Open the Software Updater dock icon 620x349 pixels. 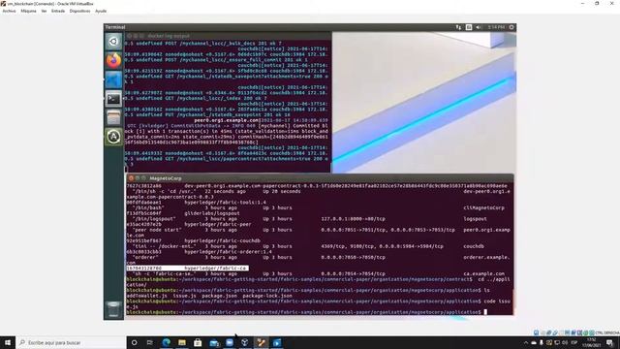(113, 137)
